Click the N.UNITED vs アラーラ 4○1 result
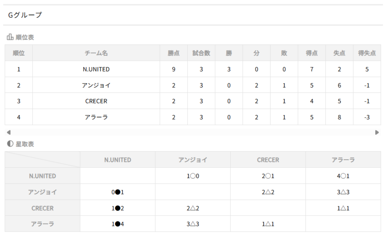The width and height of the screenshot is (384, 235). coord(343,176)
